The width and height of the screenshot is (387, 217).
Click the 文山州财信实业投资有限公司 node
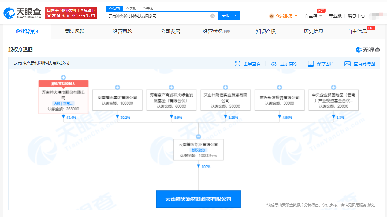(225, 100)
